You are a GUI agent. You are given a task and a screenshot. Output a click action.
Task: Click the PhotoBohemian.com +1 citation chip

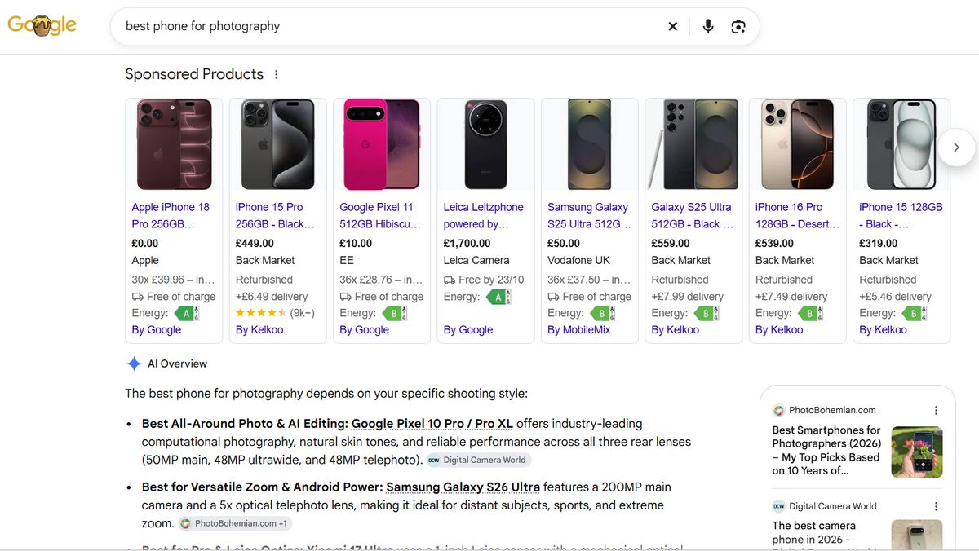(234, 523)
